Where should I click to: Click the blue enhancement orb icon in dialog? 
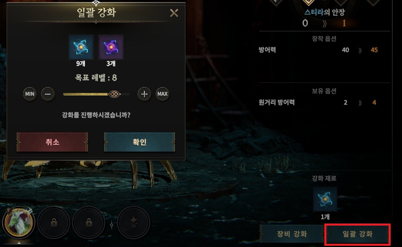(81, 47)
